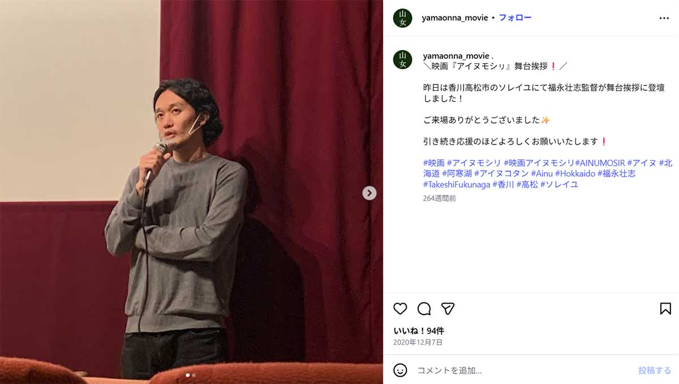
Task: Go to next photo with arrow chevron
Action: 369,193
